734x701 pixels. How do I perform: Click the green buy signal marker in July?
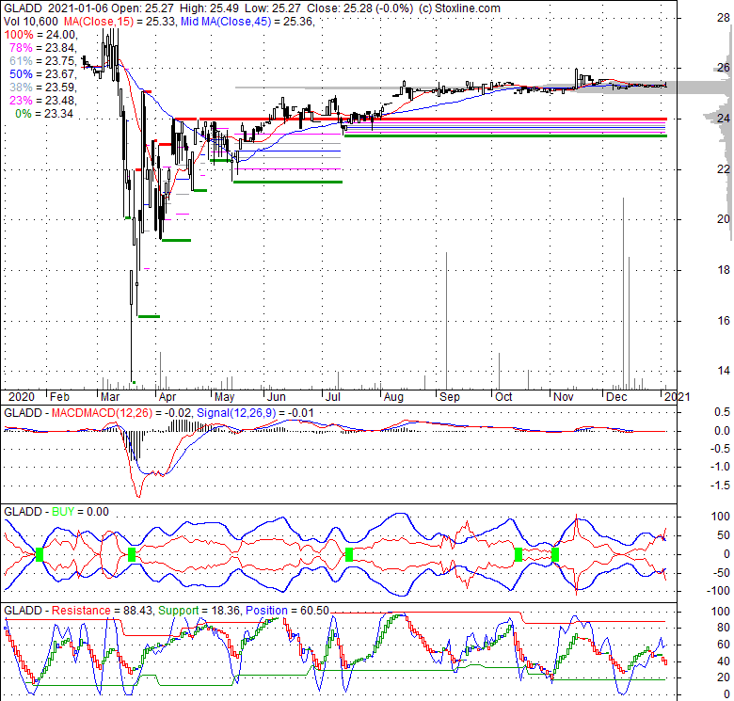(349, 554)
